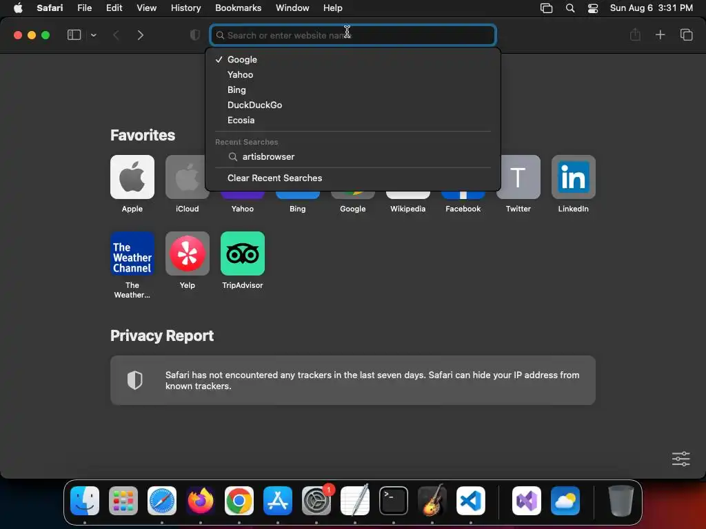The width and height of the screenshot is (706, 529).
Task: Open the Yelp favorite
Action: 188,253
